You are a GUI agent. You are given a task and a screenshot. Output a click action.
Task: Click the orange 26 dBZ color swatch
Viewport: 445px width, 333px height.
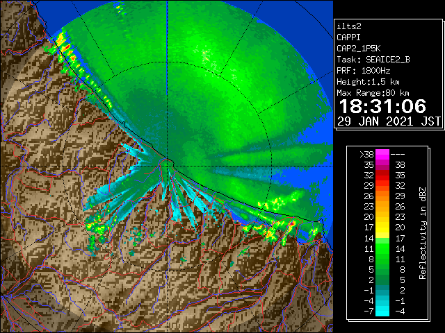pos(382,196)
